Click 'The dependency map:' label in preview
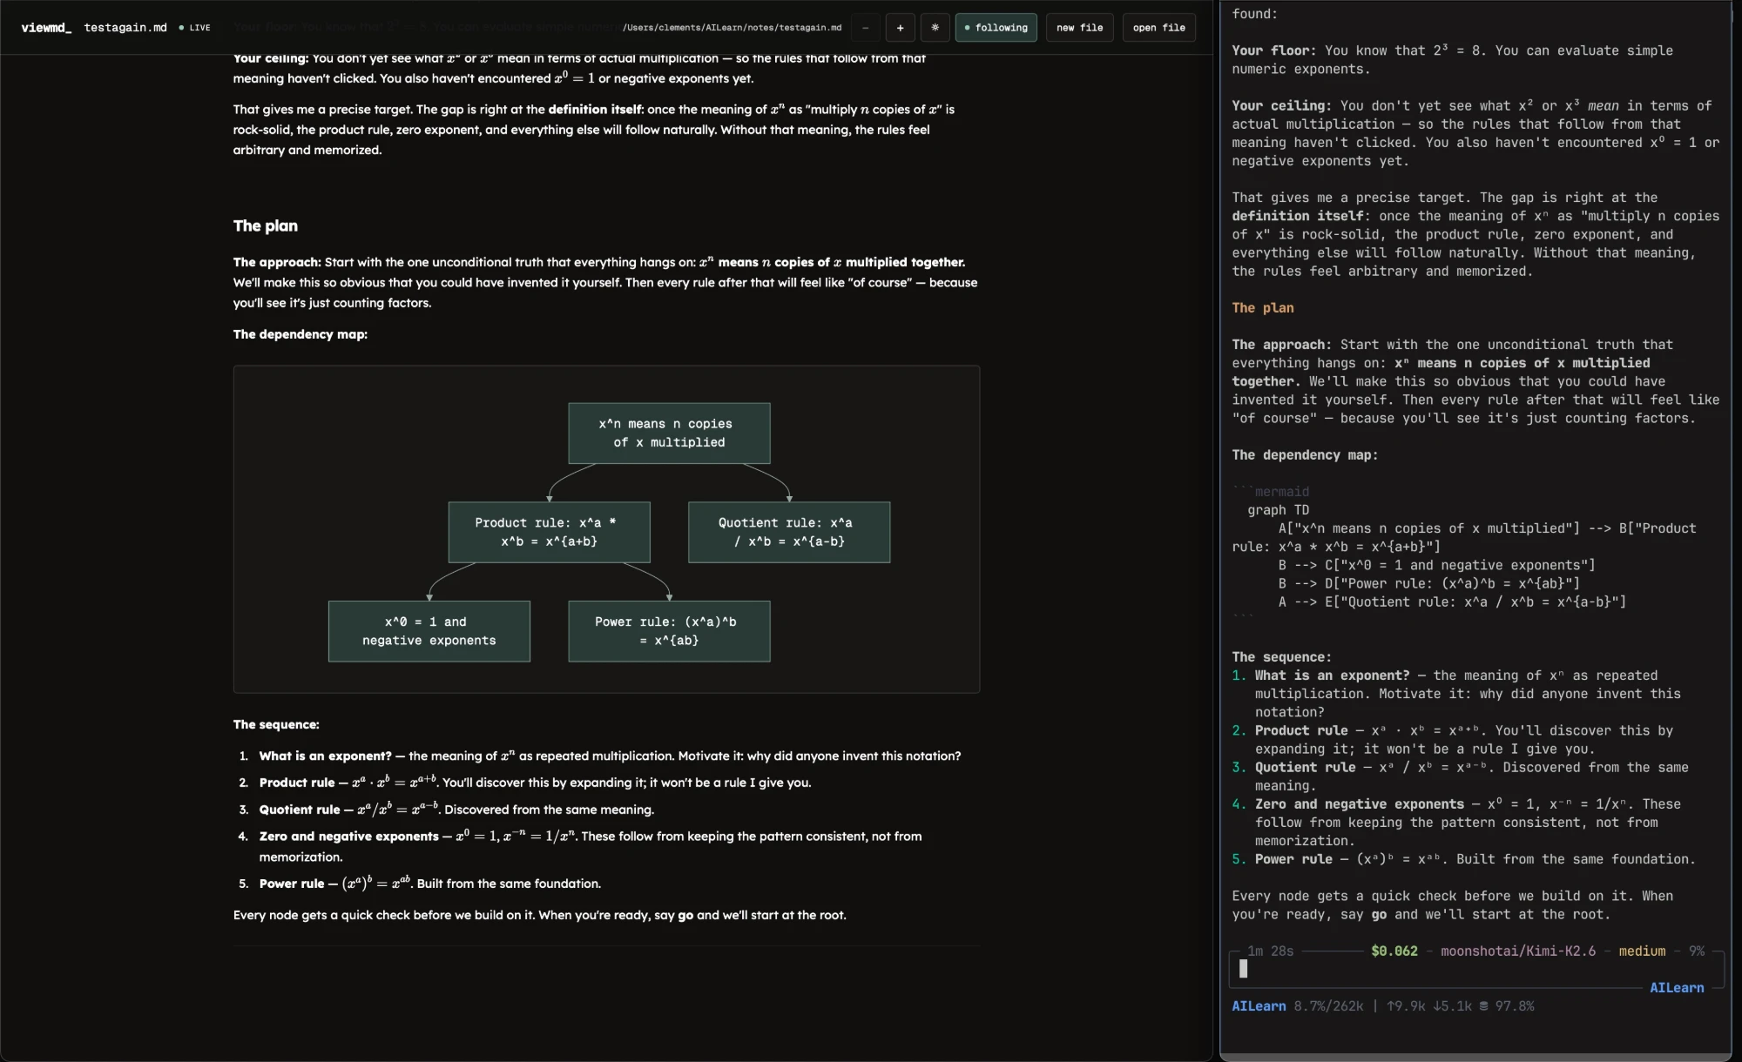The image size is (1742, 1062). click(300, 334)
